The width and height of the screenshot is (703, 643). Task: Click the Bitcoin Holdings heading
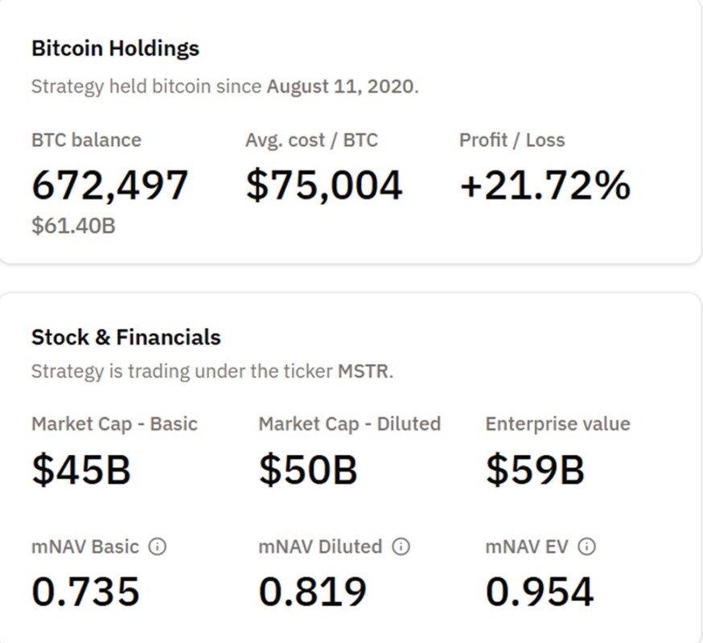(115, 48)
